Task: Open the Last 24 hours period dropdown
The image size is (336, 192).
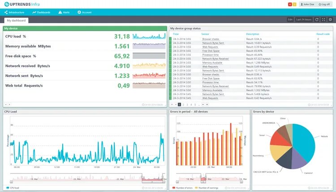Action: (304, 20)
